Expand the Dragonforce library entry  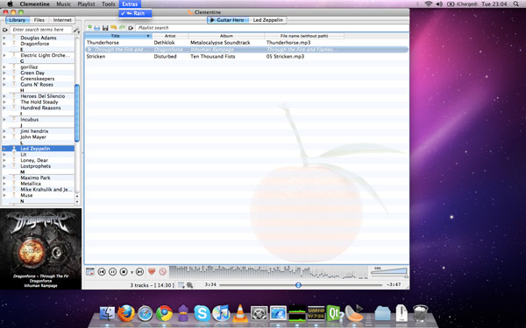pos(4,44)
